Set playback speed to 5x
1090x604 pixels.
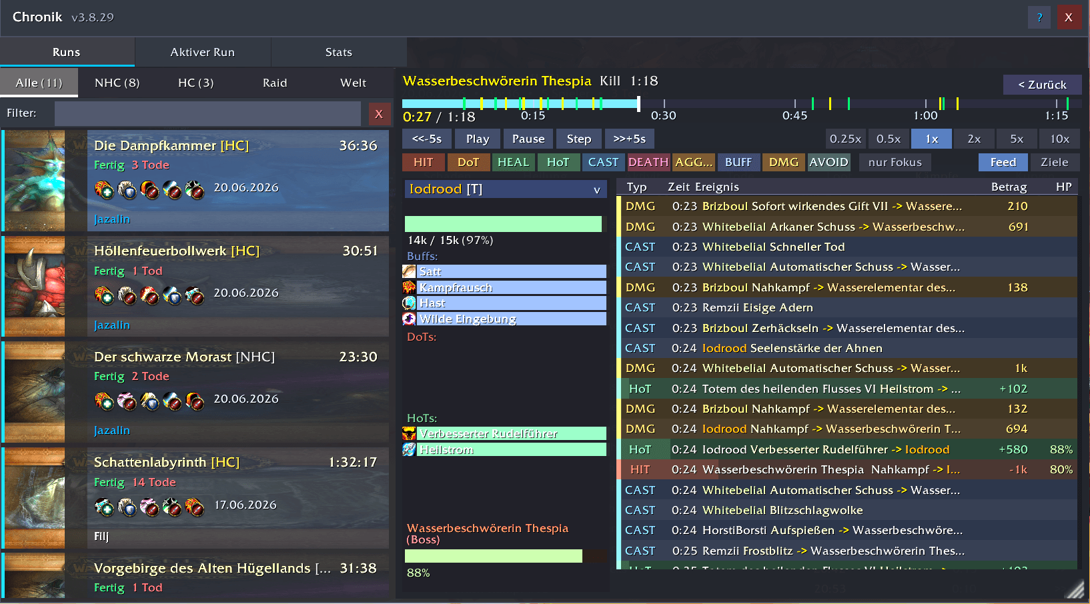point(1017,139)
